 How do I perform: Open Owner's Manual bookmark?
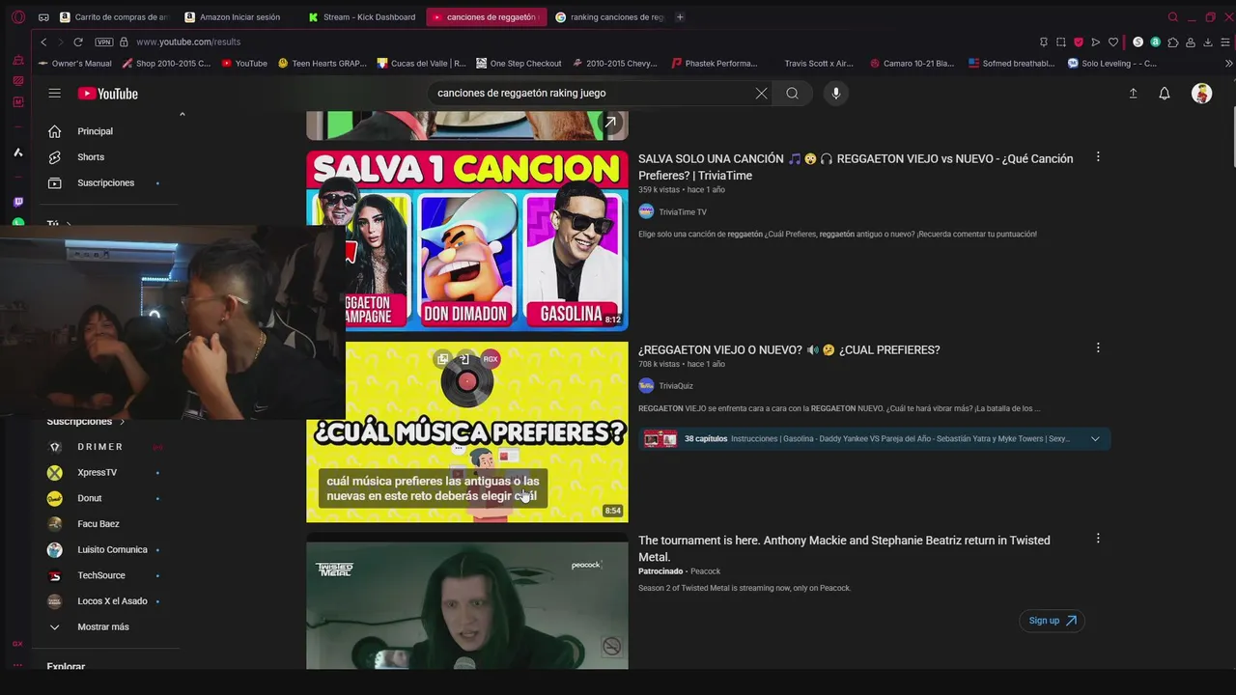pos(74,64)
